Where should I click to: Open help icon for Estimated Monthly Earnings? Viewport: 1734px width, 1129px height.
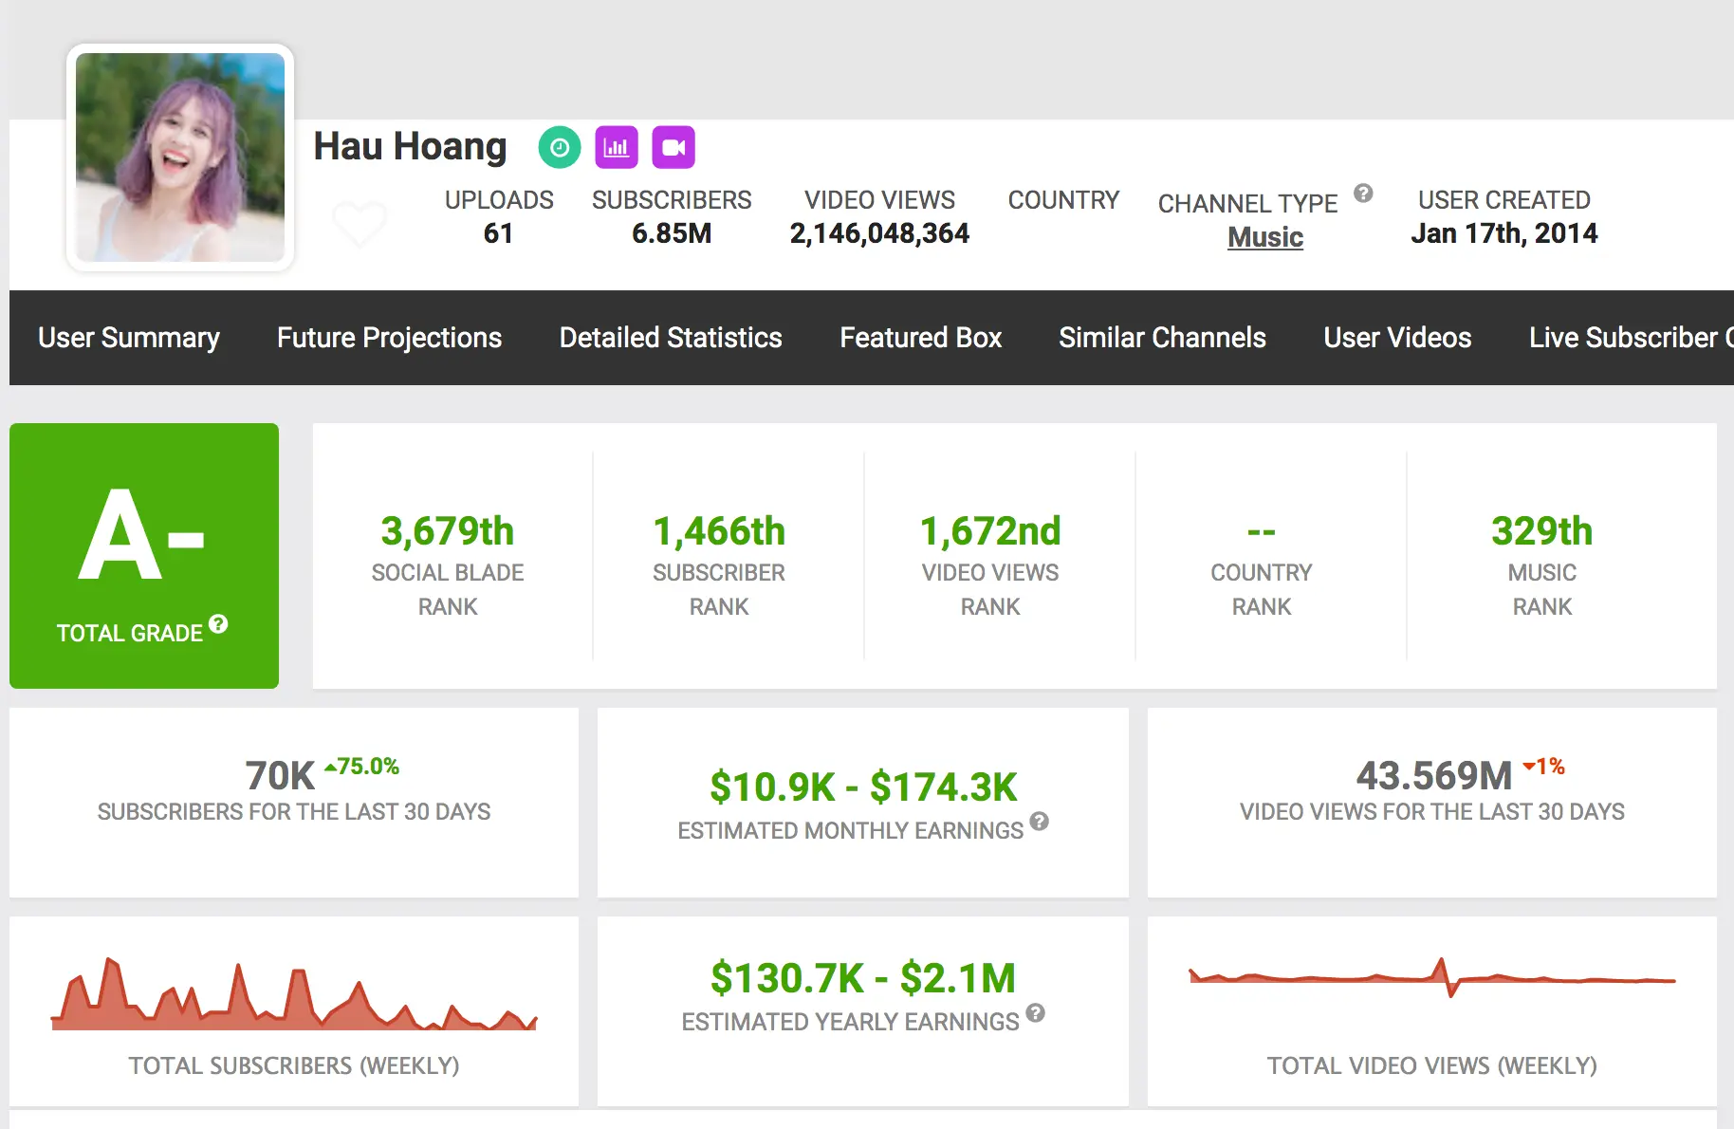pyautogui.click(x=1040, y=821)
